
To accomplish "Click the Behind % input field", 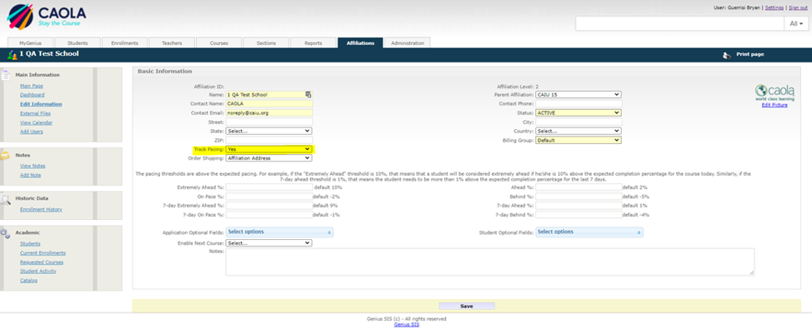I will click(579, 197).
